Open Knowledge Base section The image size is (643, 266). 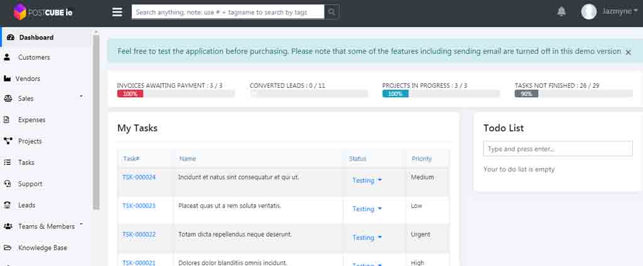click(x=43, y=248)
